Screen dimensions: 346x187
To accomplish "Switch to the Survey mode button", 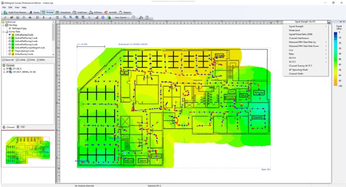I will pos(34,13).
